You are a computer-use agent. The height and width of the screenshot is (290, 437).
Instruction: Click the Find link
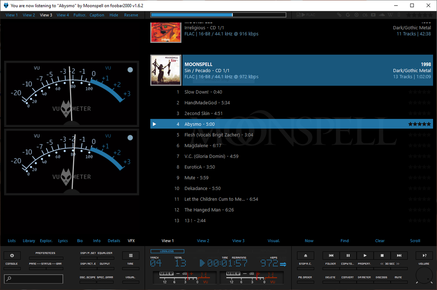coord(345,241)
